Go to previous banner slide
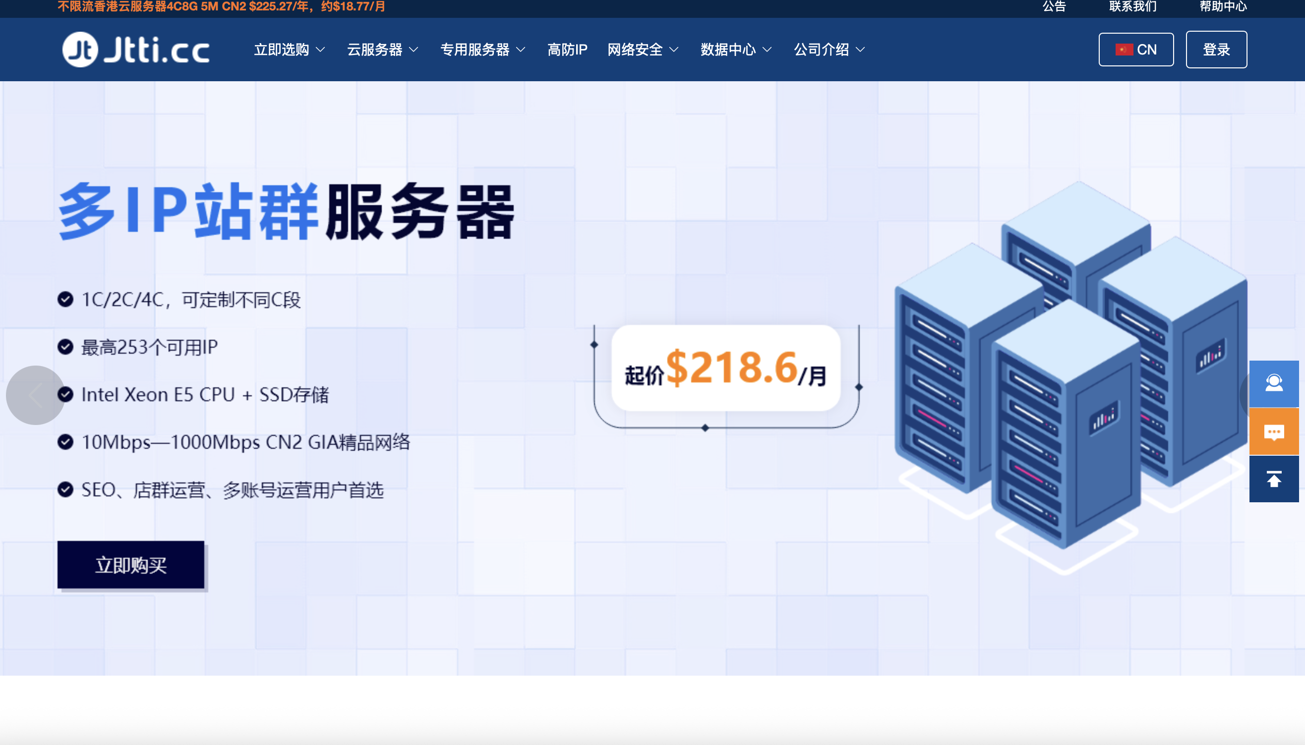1305x745 pixels. point(35,395)
